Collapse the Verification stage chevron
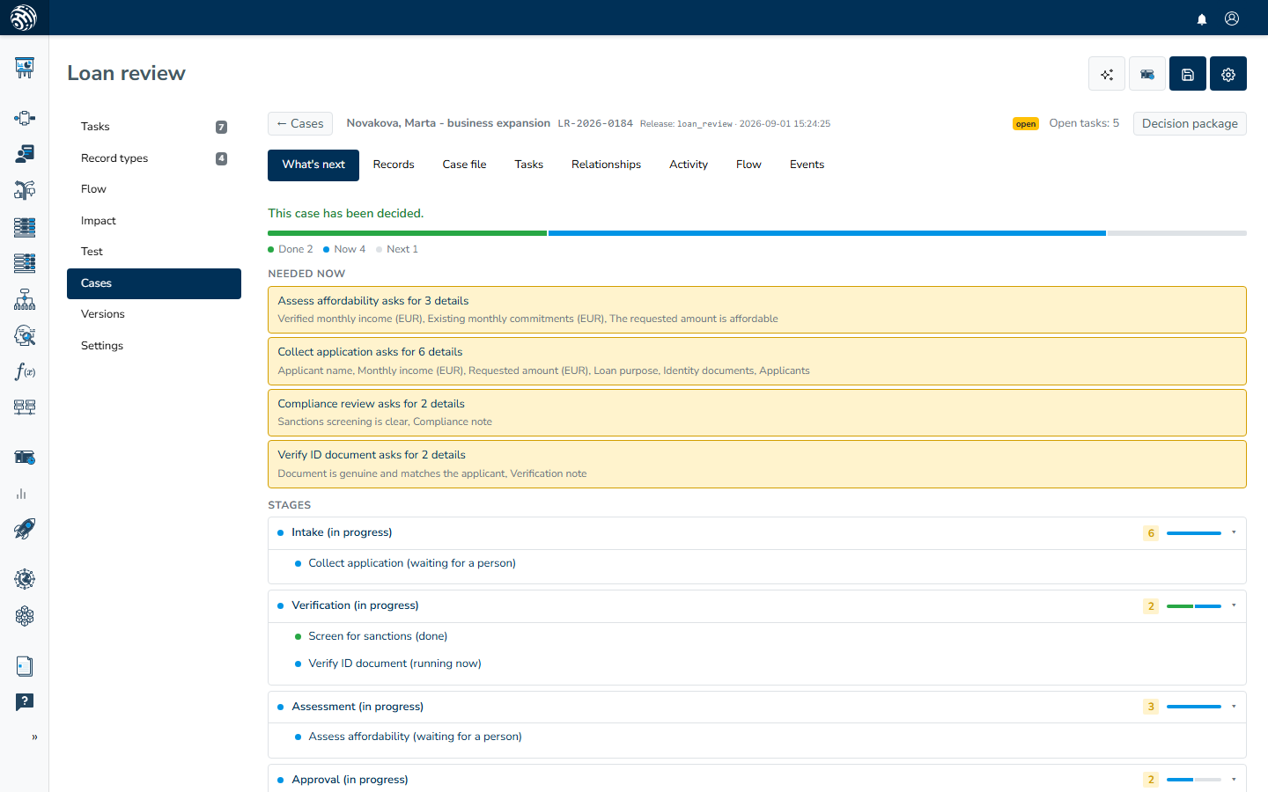This screenshot has height=792, width=1268. tap(1234, 605)
